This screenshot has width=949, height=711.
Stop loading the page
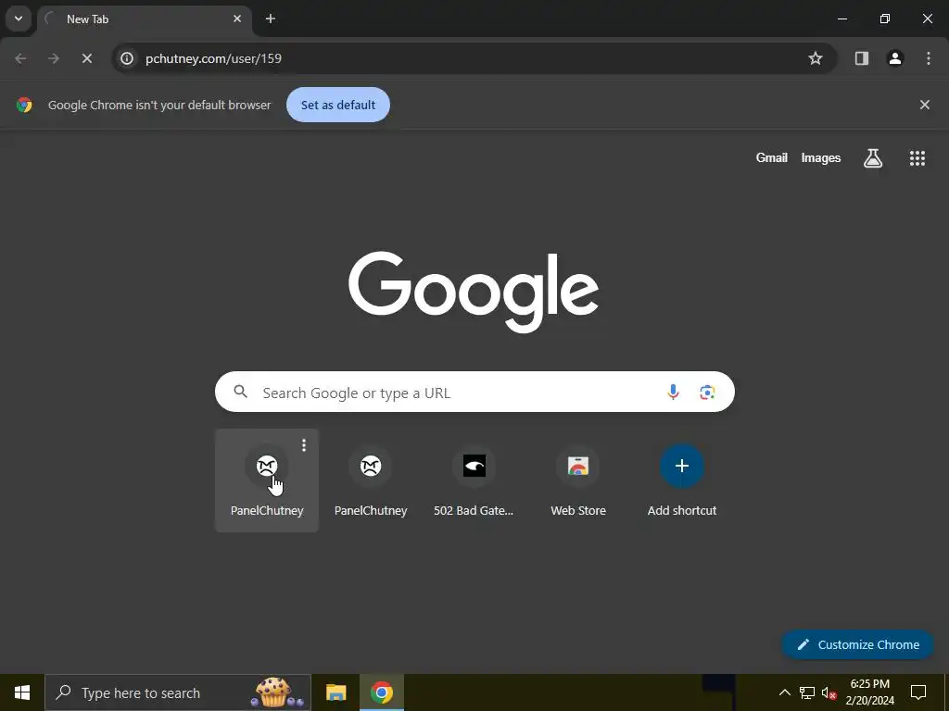[x=87, y=58]
